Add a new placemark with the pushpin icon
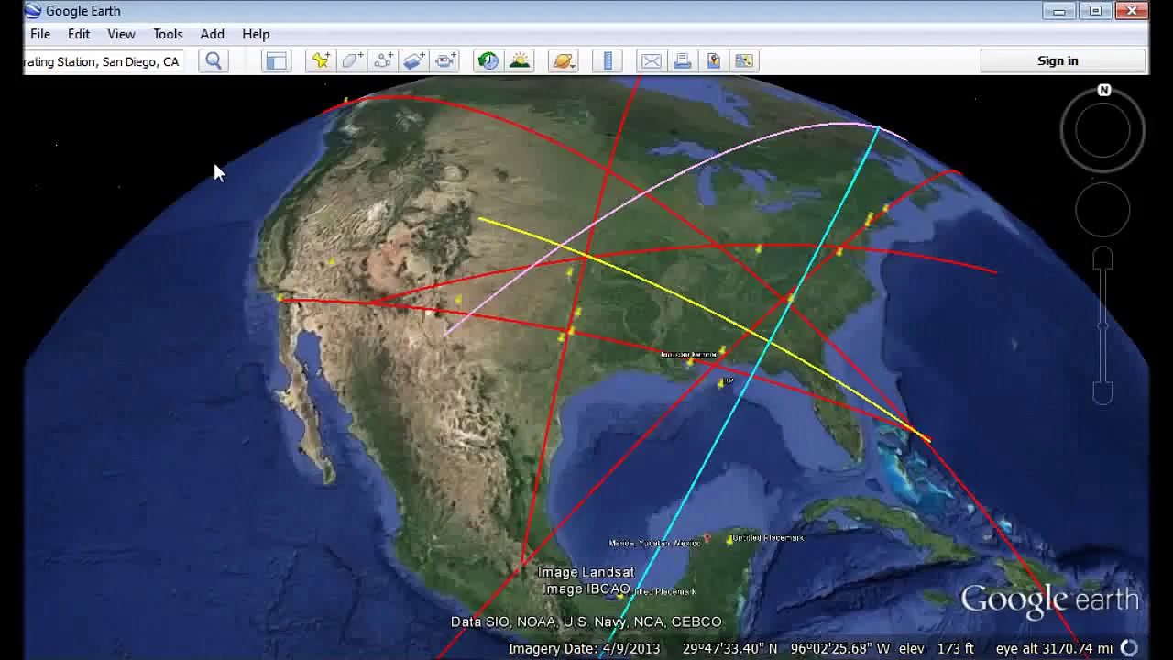Viewport: 1173px width, 660px height. pyautogui.click(x=321, y=61)
